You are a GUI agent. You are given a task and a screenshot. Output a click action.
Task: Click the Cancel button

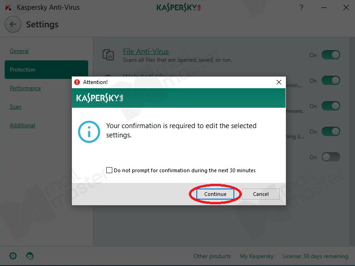coord(261,194)
